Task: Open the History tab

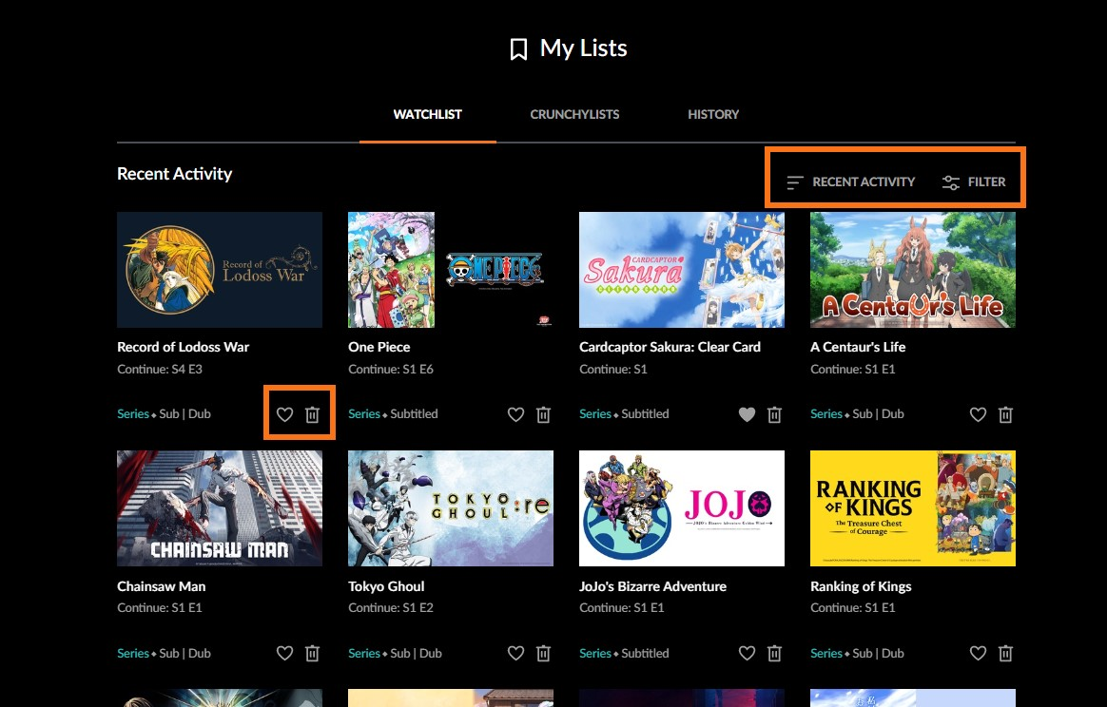Action: [x=713, y=114]
